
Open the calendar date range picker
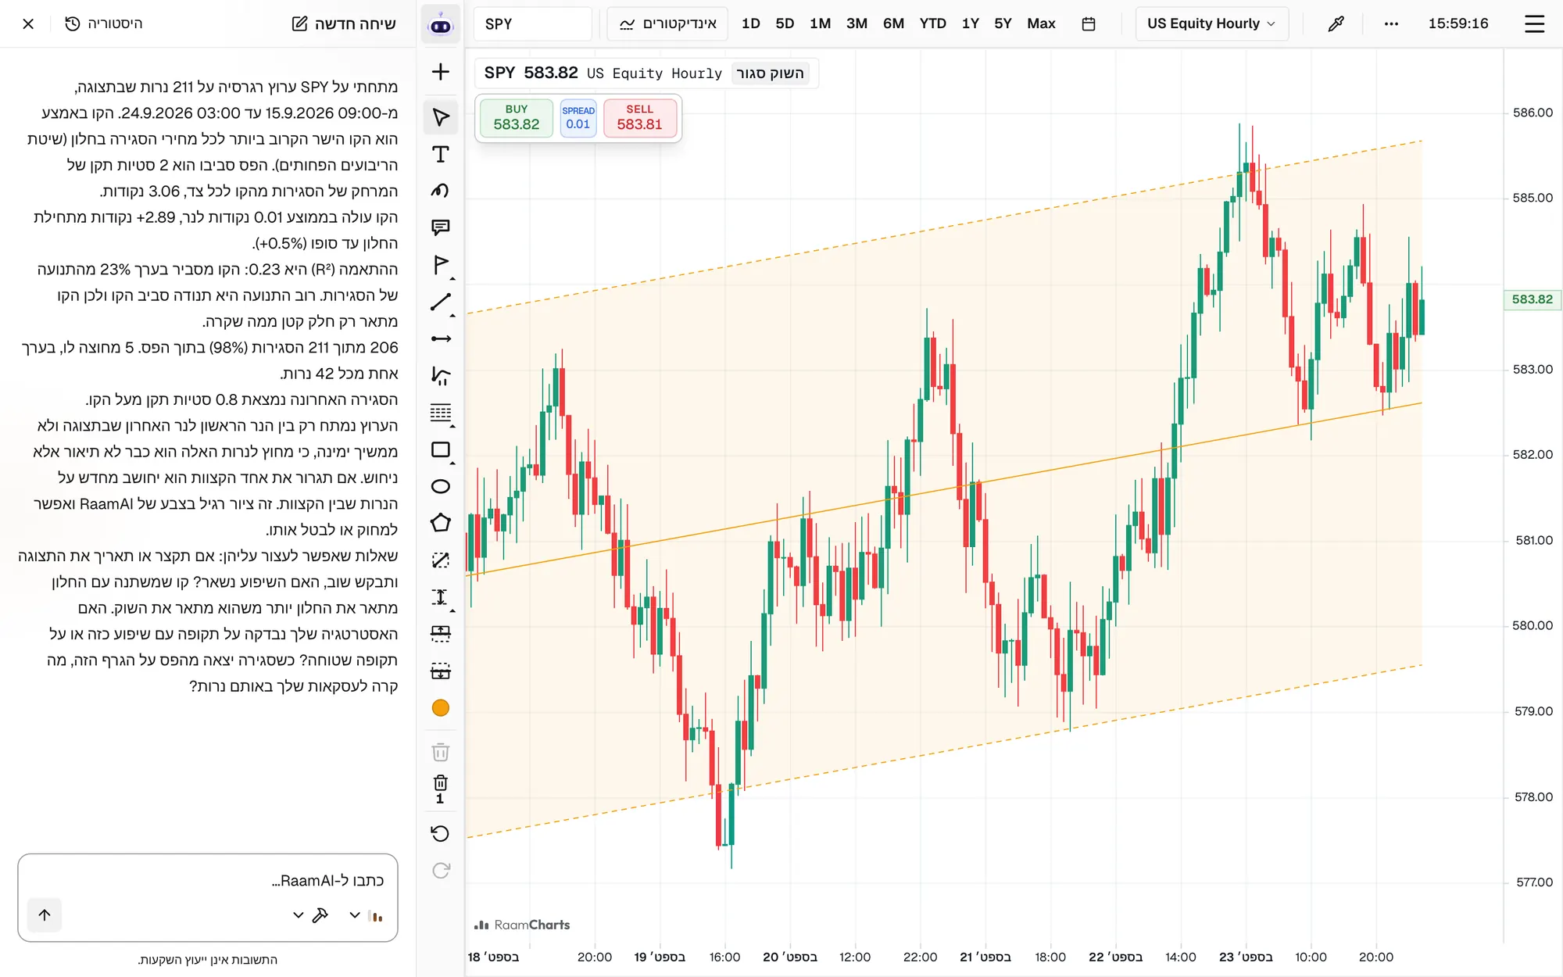pos(1089,24)
